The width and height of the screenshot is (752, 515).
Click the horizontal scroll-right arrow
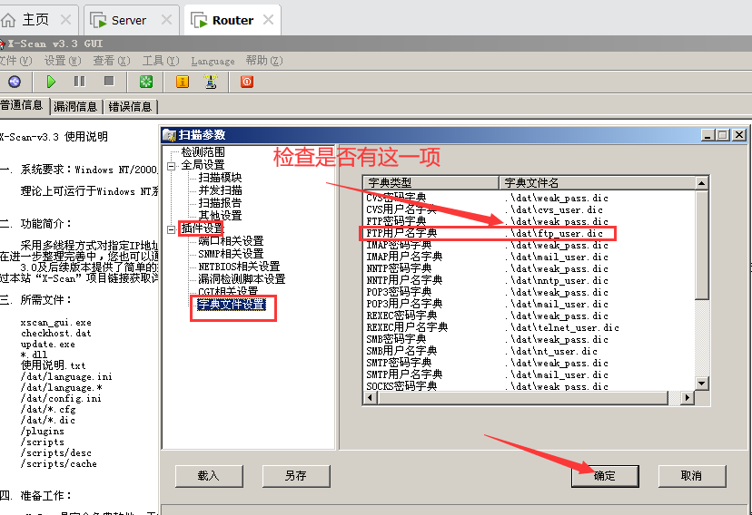[688, 398]
